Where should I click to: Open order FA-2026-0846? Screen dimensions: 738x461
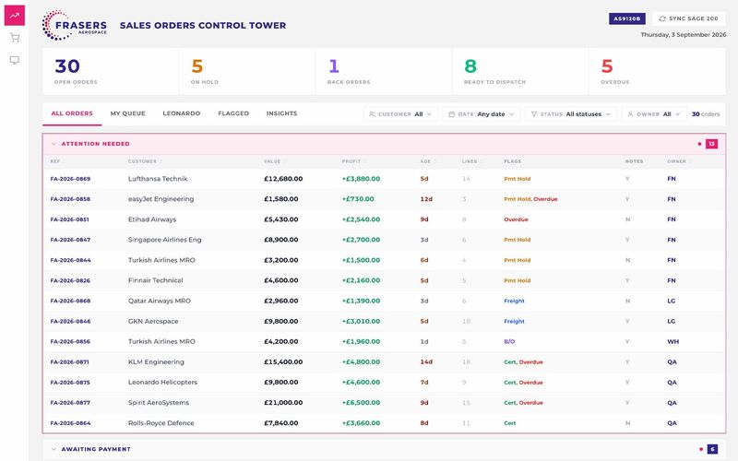click(70, 321)
